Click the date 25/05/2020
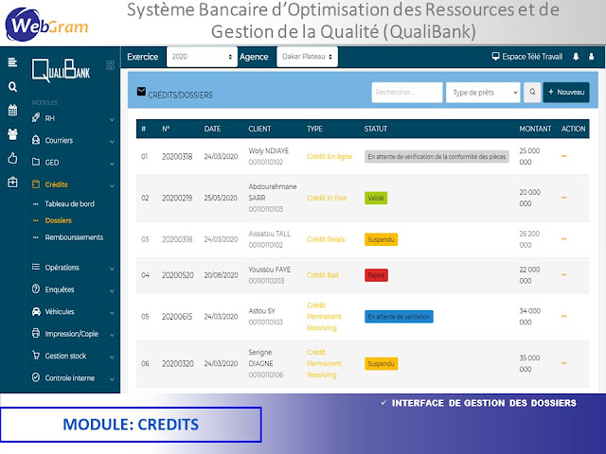606x454 pixels. coord(221,198)
